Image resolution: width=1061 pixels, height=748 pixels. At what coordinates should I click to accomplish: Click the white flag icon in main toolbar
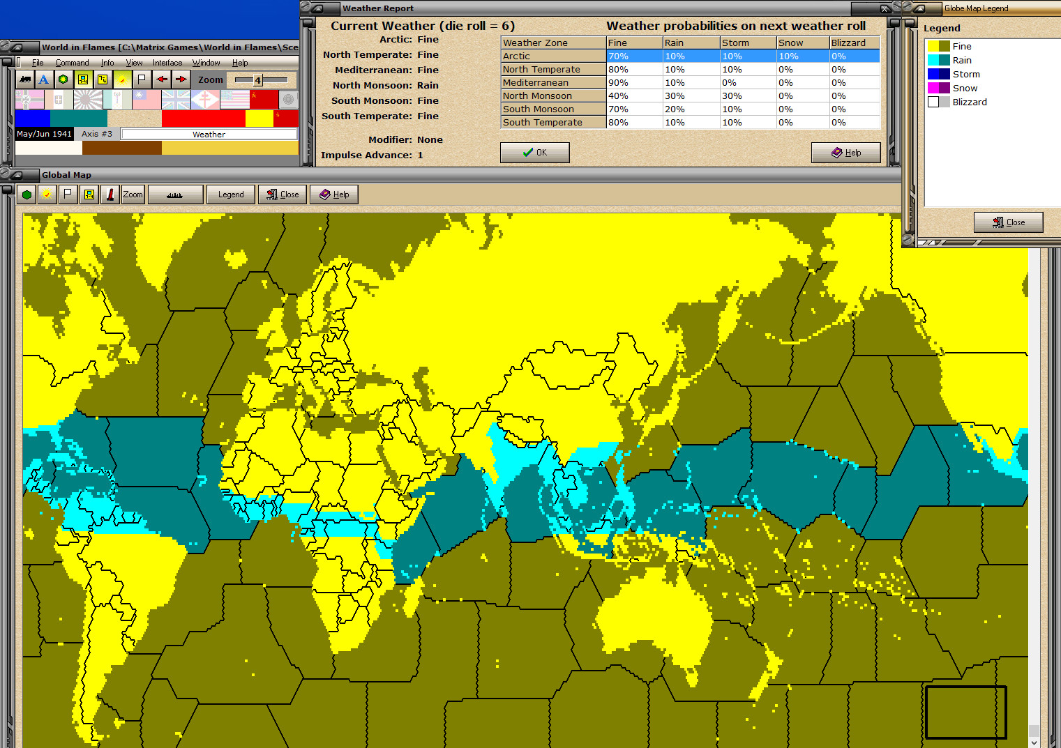tap(142, 79)
